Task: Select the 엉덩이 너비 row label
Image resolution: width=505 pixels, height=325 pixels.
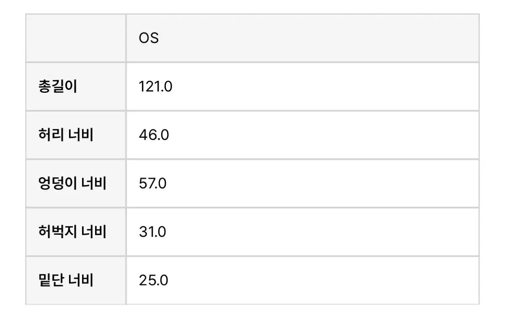Action: (72, 183)
